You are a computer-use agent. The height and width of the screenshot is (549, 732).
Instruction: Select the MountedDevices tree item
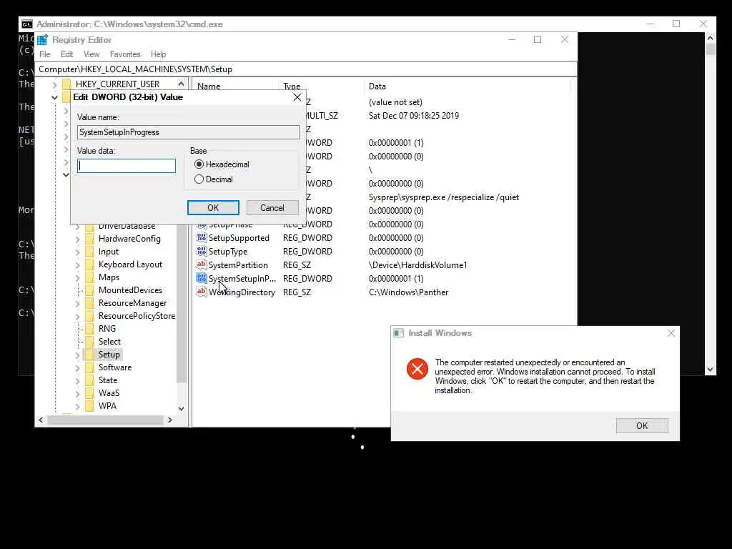point(130,290)
